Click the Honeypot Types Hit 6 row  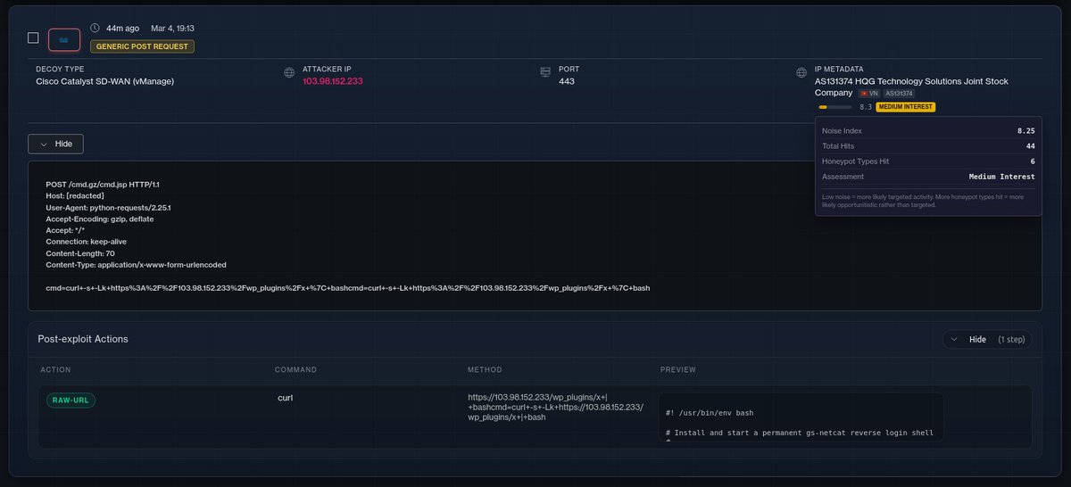(x=928, y=161)
